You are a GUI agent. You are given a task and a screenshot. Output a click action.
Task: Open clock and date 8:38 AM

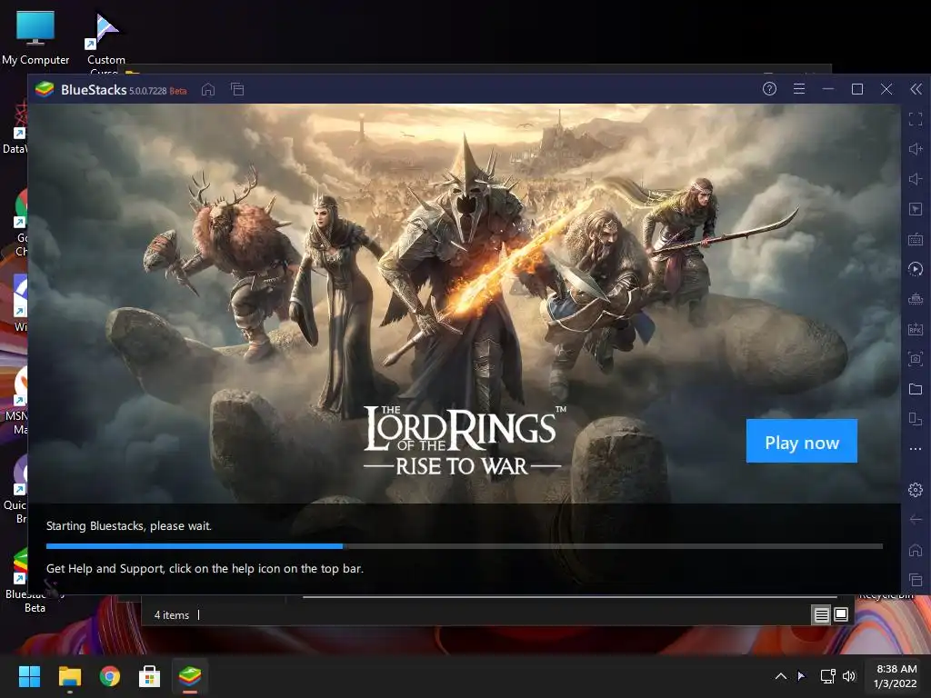[896, 676]
